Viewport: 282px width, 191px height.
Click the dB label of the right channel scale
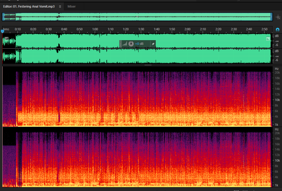click(x=276, y=51)
